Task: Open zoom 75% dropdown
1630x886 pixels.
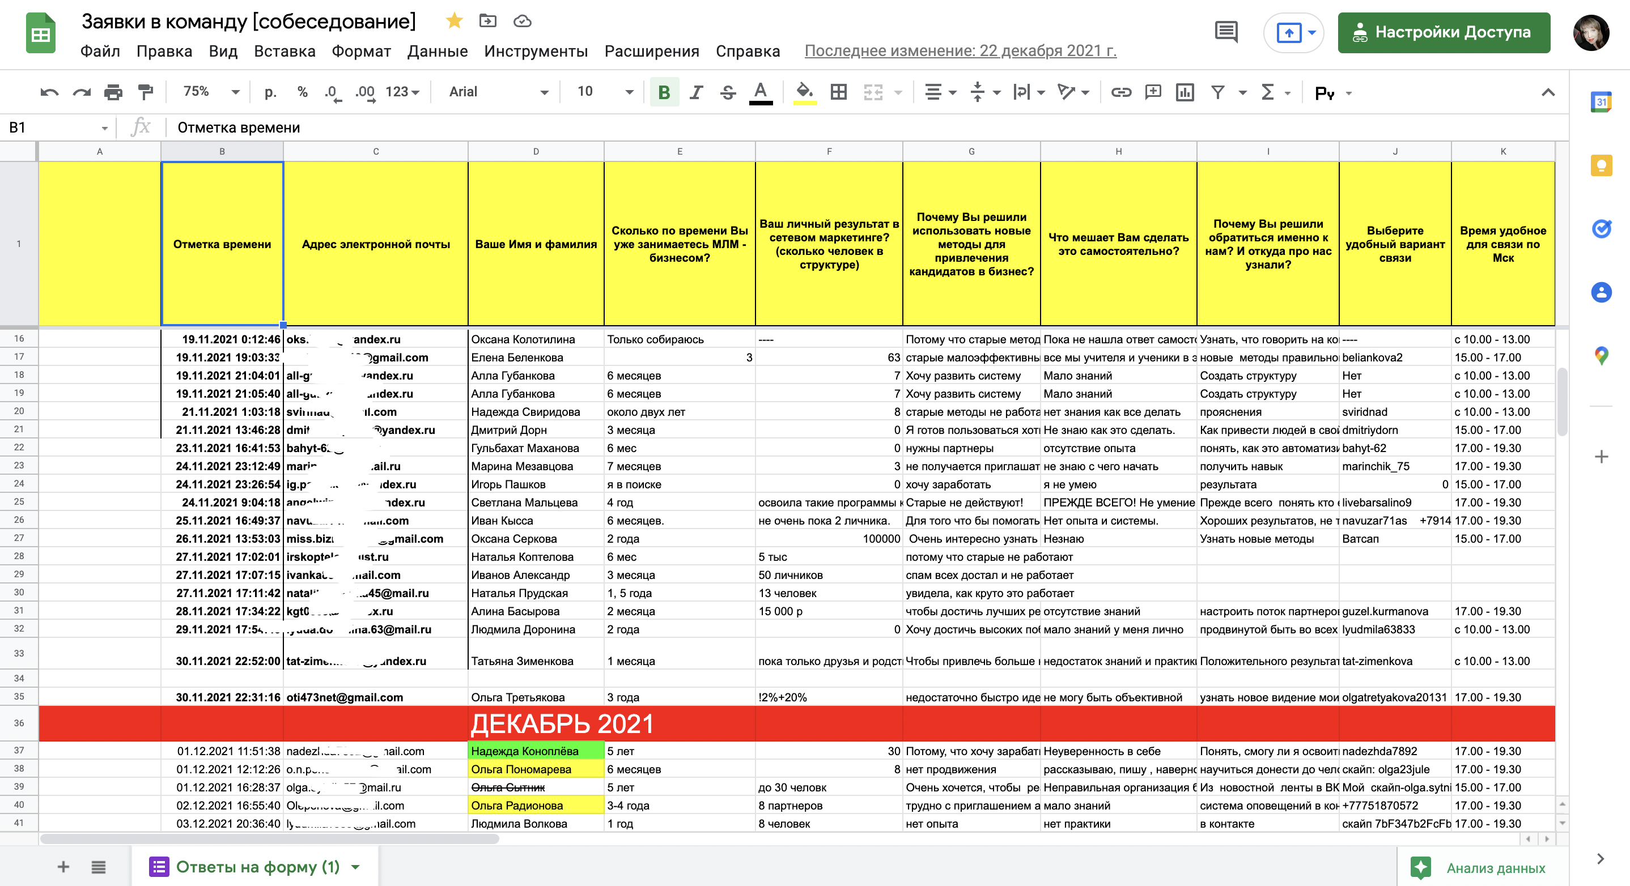Action: click(211, 92)
